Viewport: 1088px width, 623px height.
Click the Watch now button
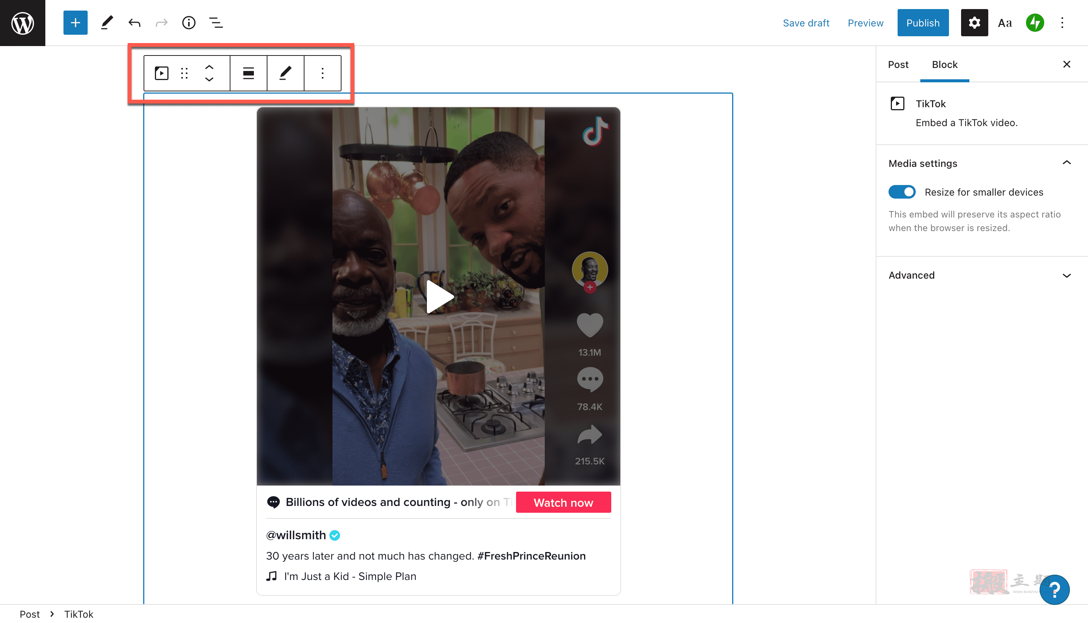563,502
